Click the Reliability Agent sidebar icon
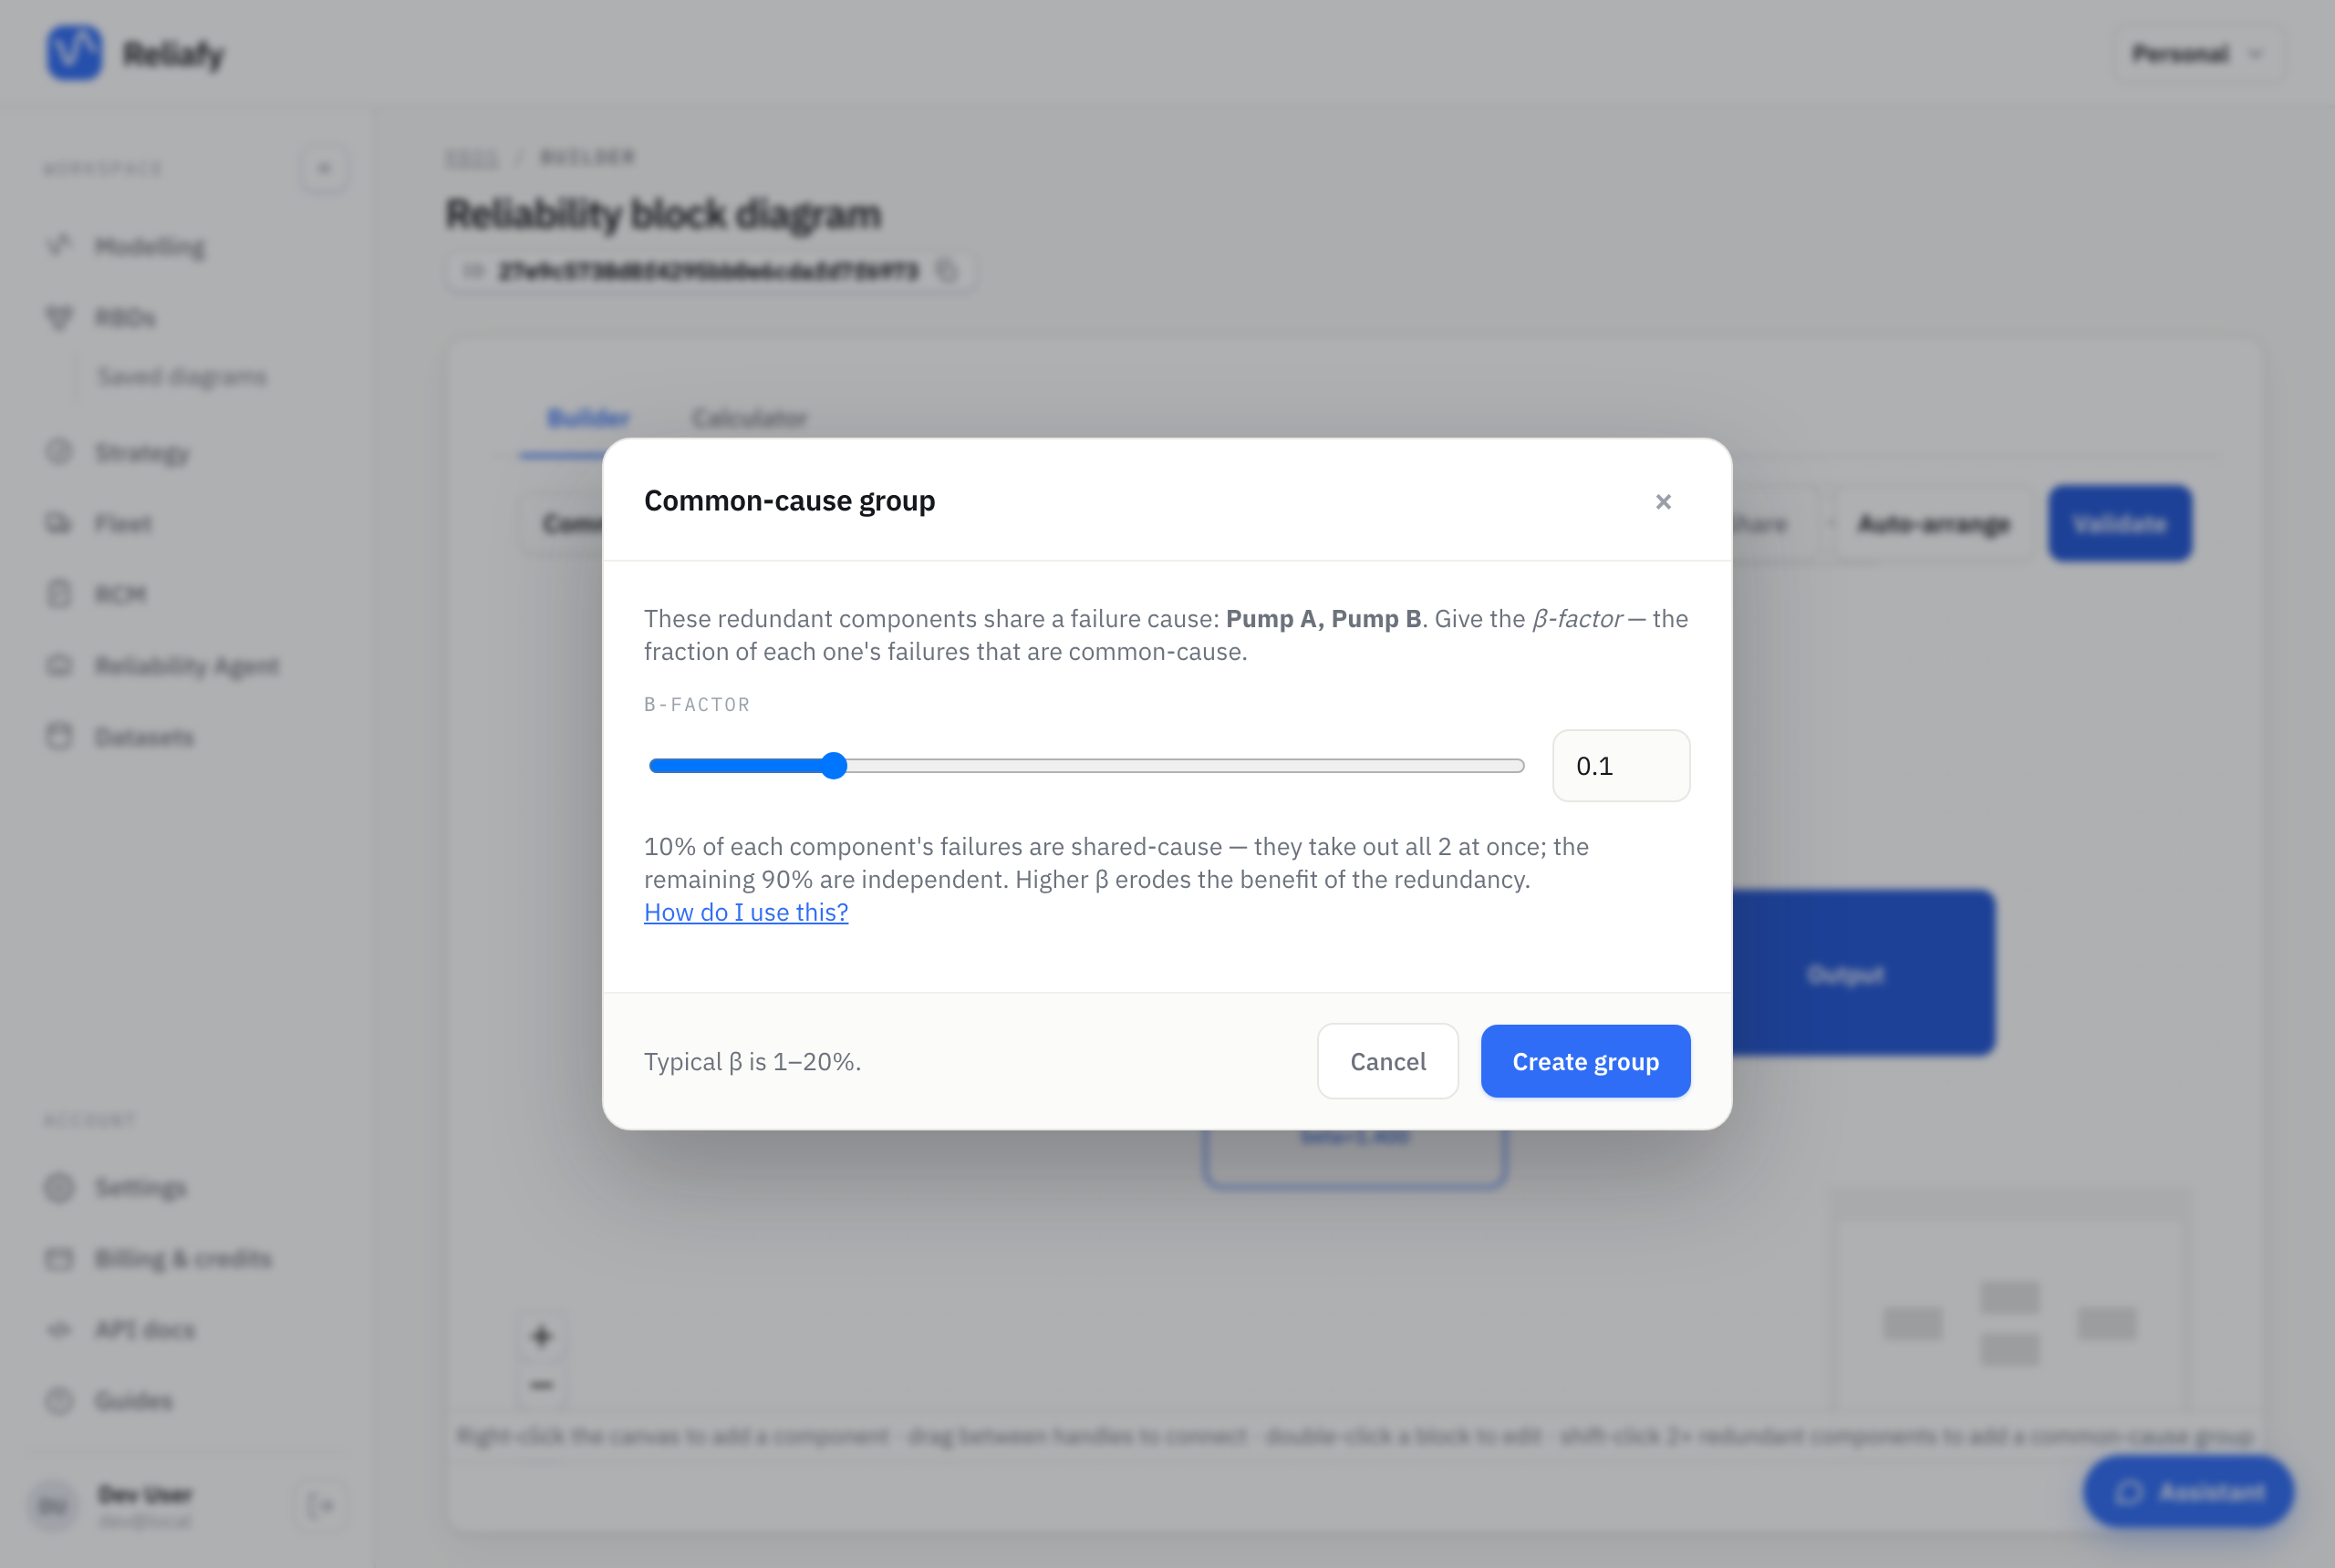2335x1568 pixels. point(59,665)
